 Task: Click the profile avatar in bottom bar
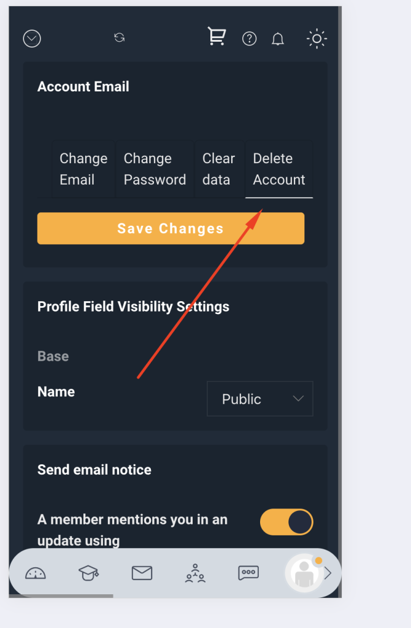coord(304,573)
